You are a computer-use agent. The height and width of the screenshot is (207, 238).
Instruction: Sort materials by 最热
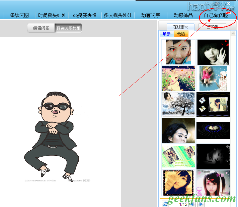pyautogui.click(x=181, y=34)
